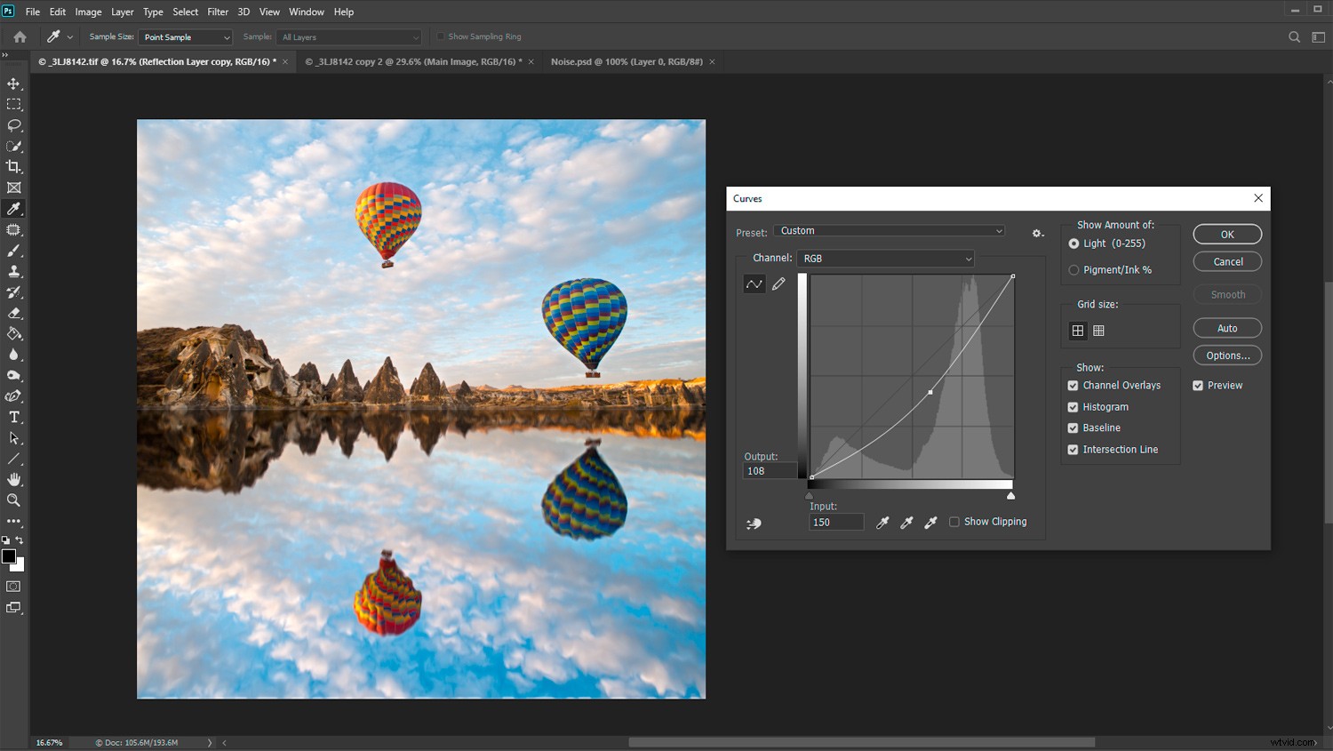Enable the Show Clipping checkbox
The image size is (1333, 751).
click(x=954, y=522)
